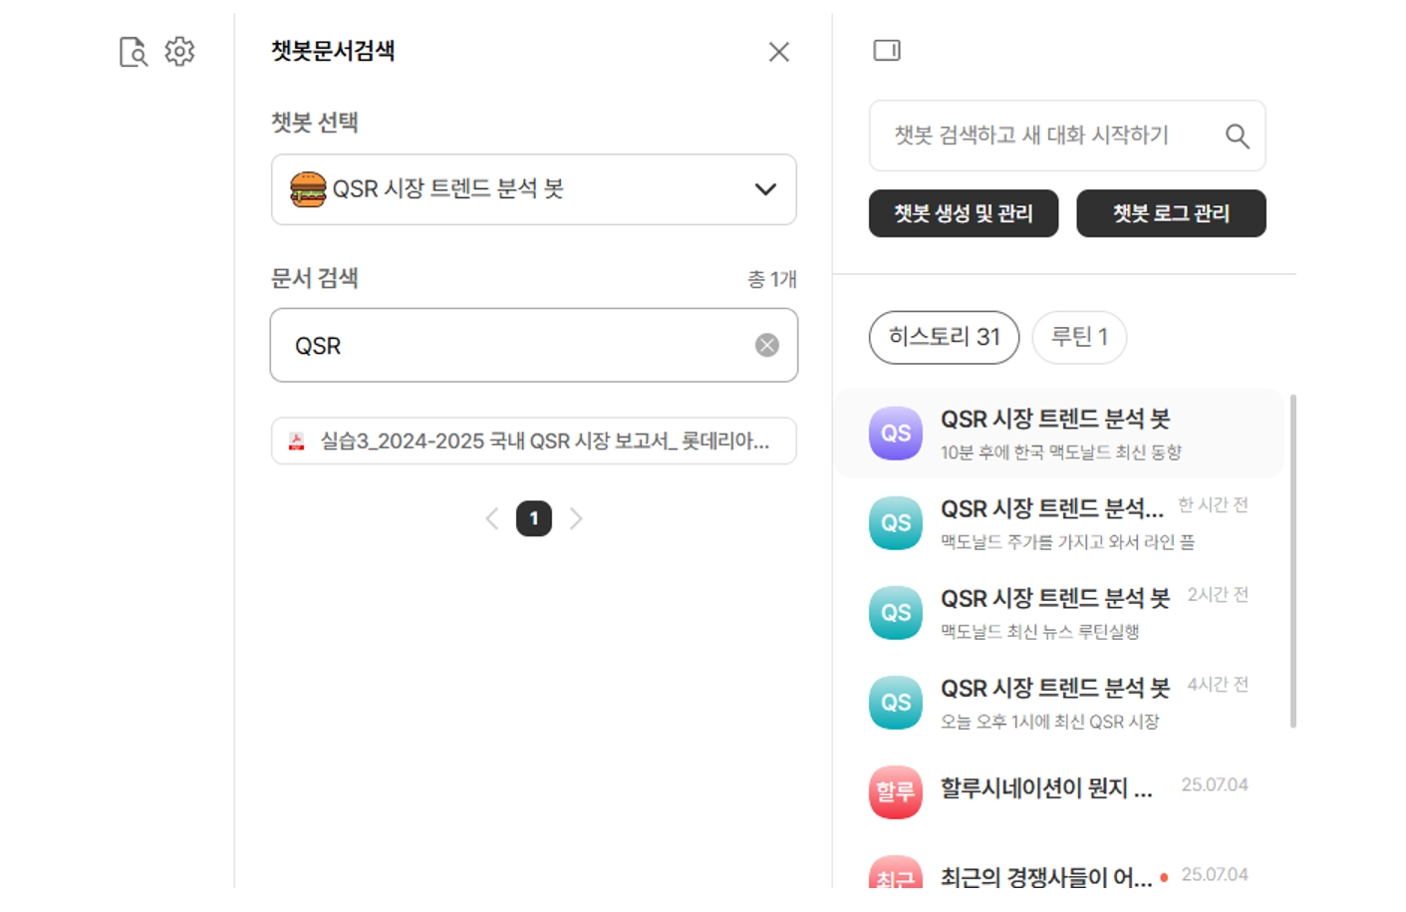Click the 챗봇 로그 관리 button
This screenshot has height=912, width=1406.
tap(1171, 213)
